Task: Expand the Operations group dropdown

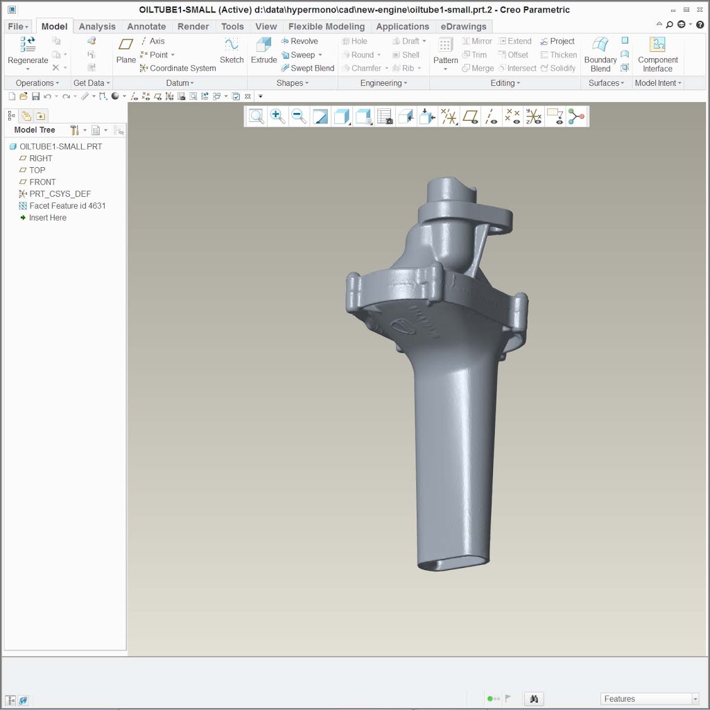Action: (38, 83)
